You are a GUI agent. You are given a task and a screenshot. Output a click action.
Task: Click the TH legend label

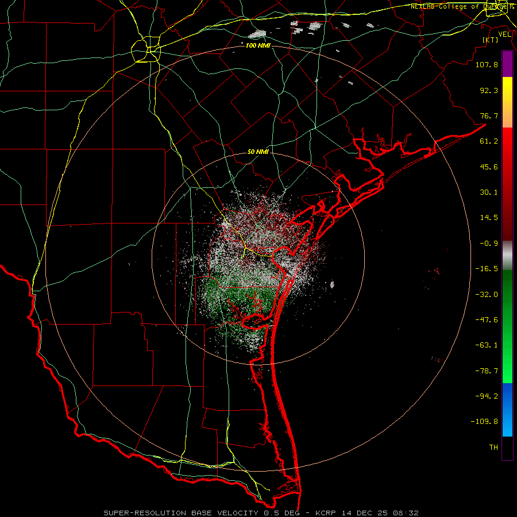tap(493, 447)
